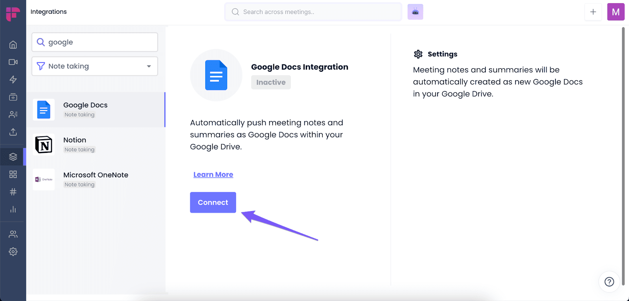Focus the Search across meetings field
629x301 pixels.
pyautogui.click(x=313, y=12)
